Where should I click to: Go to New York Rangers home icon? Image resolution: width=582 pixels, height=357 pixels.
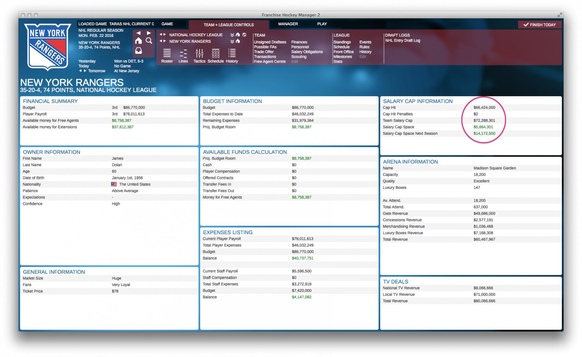[x=238, y=41]
